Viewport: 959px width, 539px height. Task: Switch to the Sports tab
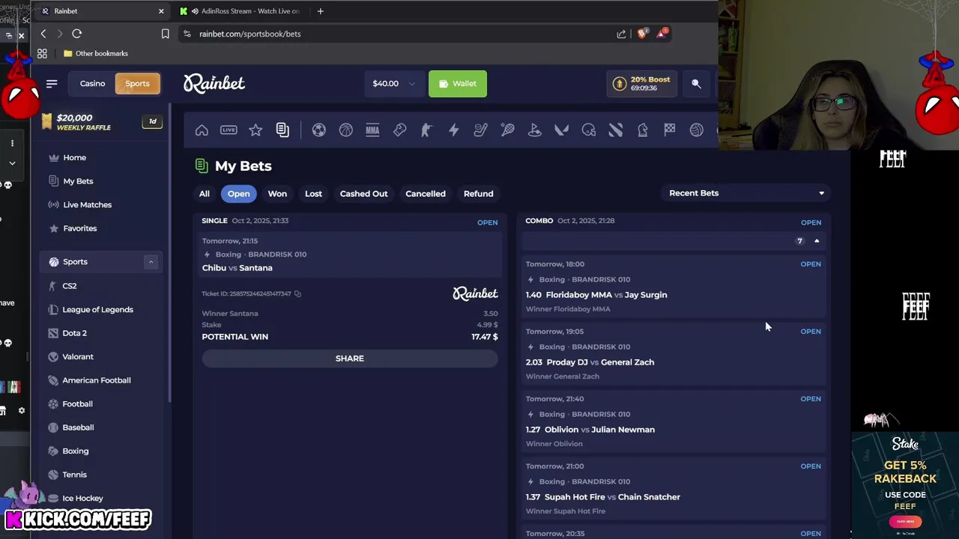[137, 84]
